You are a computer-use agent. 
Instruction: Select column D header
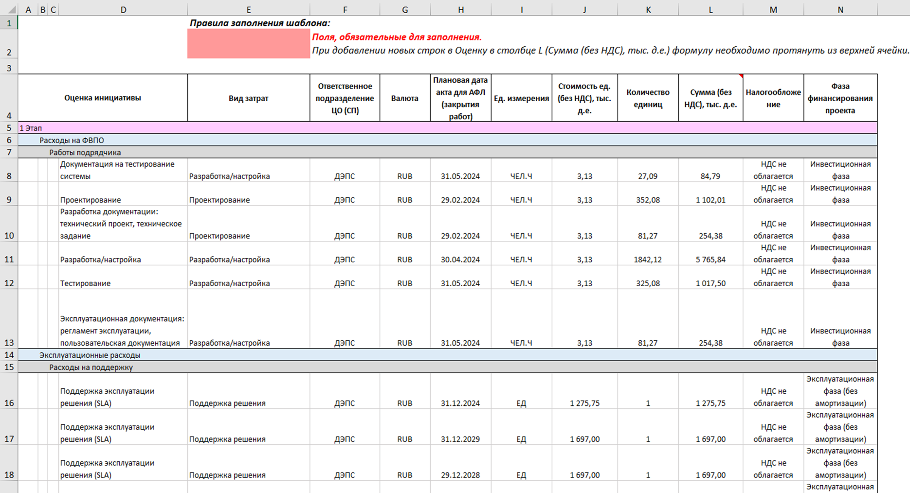(x=123, y=10)
